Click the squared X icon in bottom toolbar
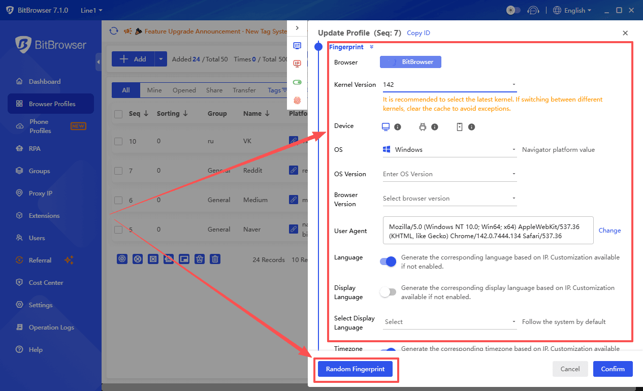Screen dimensions: 643x391 153,259
